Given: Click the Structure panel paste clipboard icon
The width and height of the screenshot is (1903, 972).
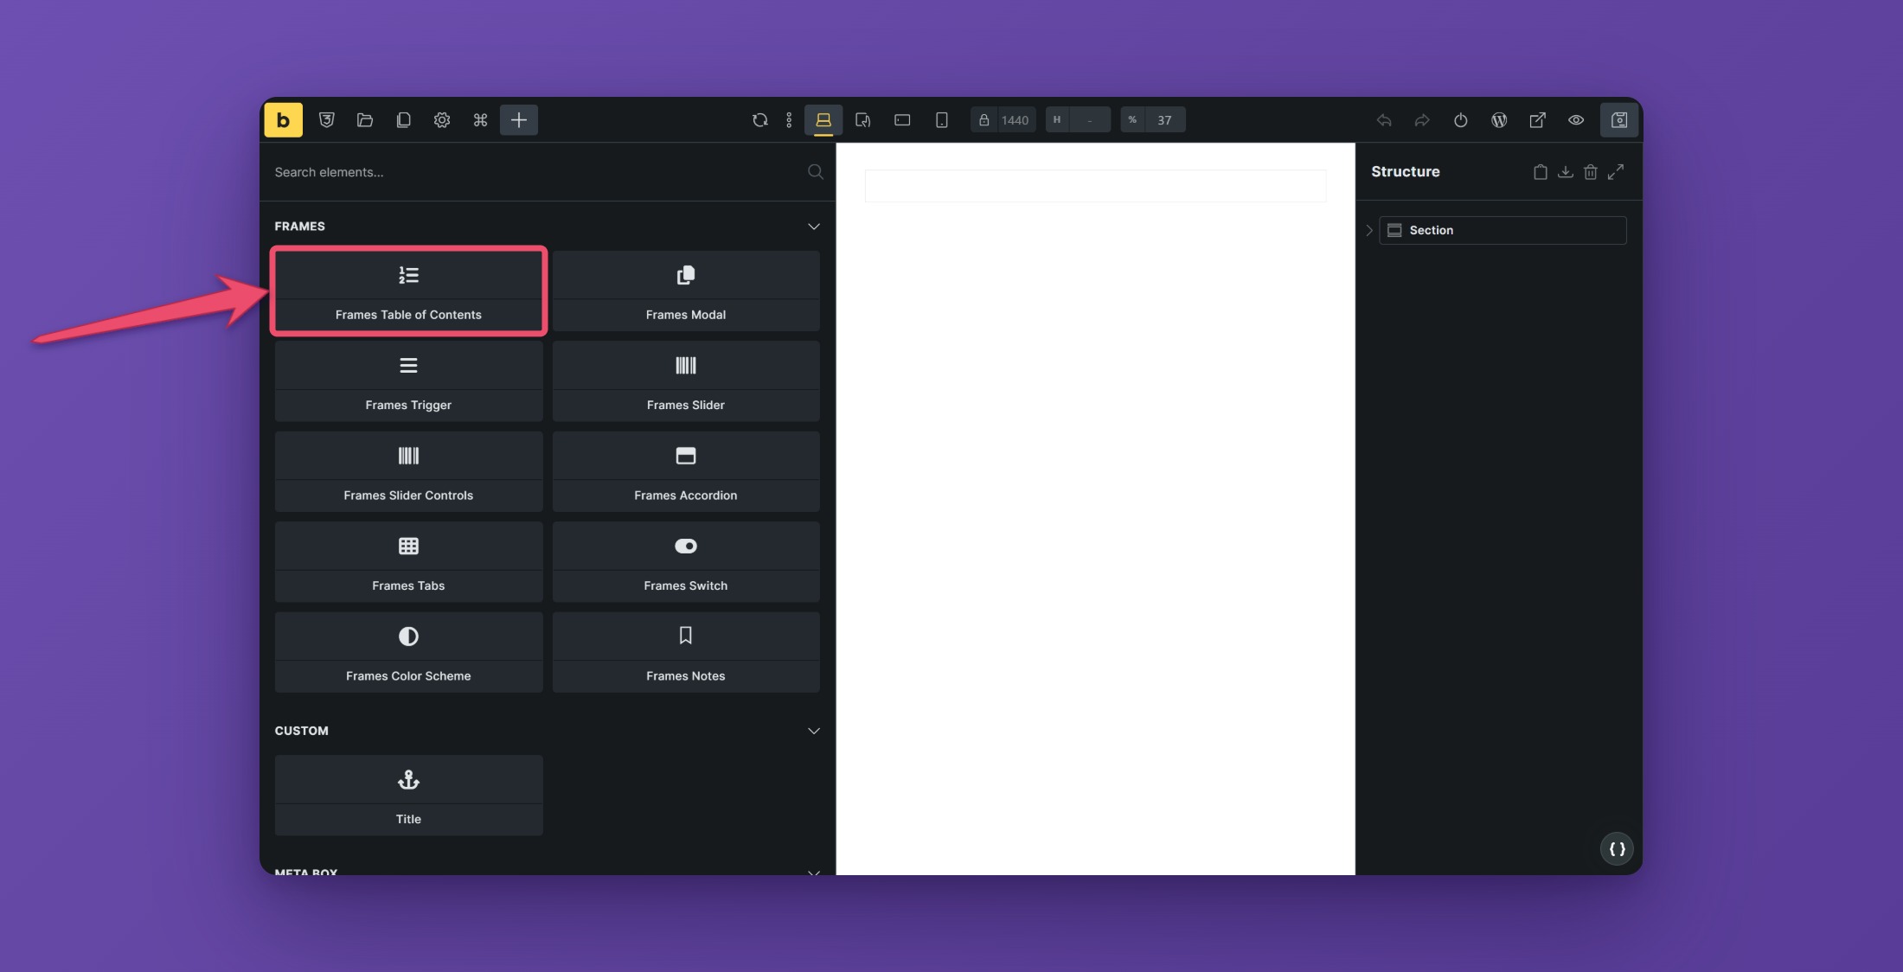Looking at the screenshot, I should pos(1540,172).
